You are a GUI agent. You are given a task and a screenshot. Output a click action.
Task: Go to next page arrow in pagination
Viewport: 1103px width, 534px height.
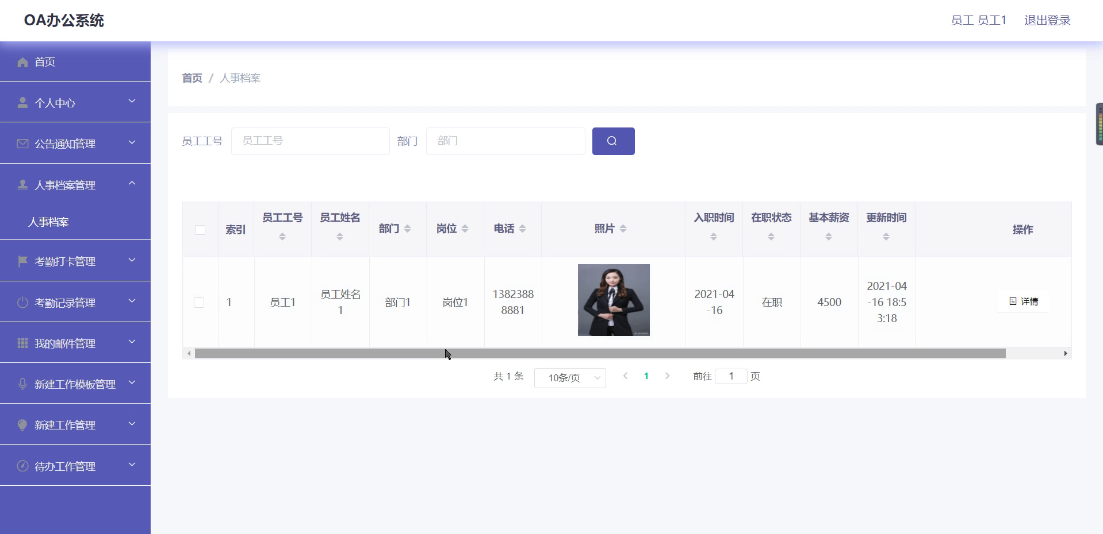[667, 376]
